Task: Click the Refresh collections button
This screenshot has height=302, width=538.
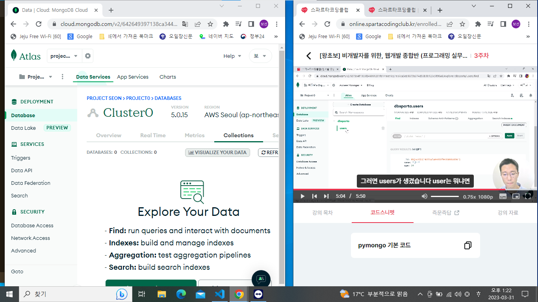Action: 269,152
